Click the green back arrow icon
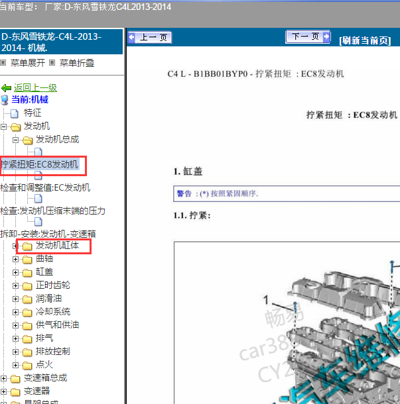This screenshot has width=400, height=404. [6, 88]
